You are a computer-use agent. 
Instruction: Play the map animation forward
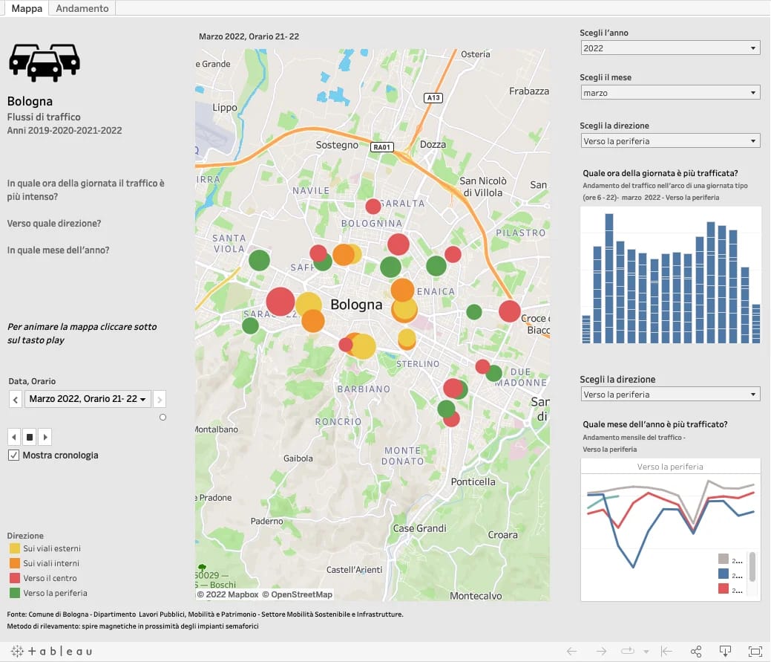click(45, 436)
